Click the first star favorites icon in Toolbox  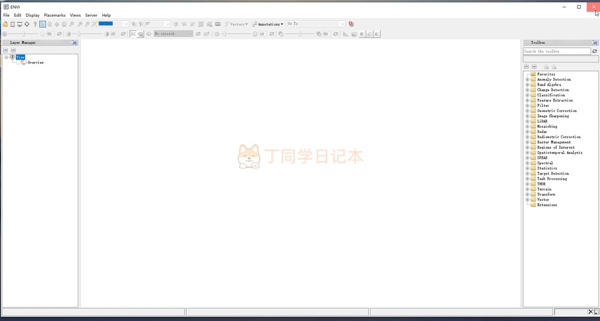[x=546, y=67]
